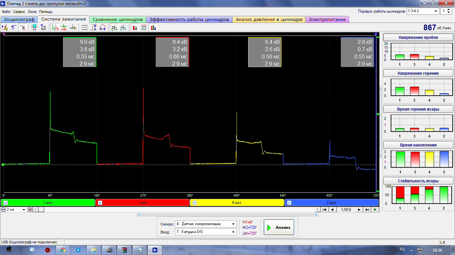Select the rising-edge trigger icon
This screenshot has height=255, width=455.
(x=14, y=28)
